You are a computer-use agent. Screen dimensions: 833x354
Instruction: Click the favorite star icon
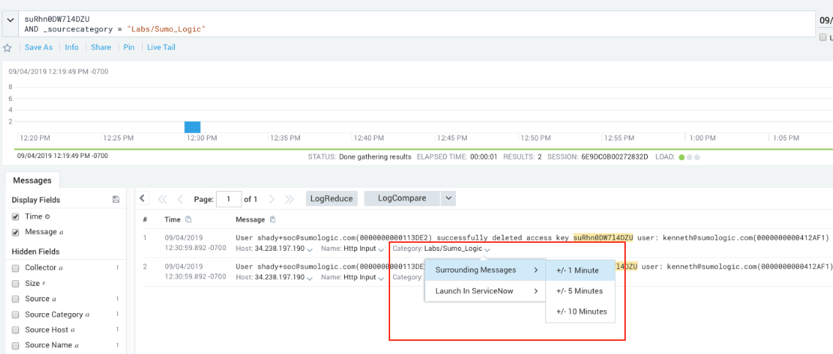click(7, 48)
